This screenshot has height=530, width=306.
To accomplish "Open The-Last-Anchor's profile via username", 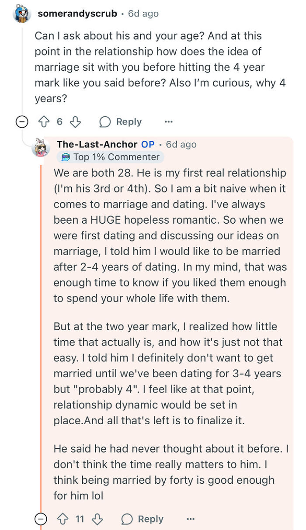I will pos(98,144).
